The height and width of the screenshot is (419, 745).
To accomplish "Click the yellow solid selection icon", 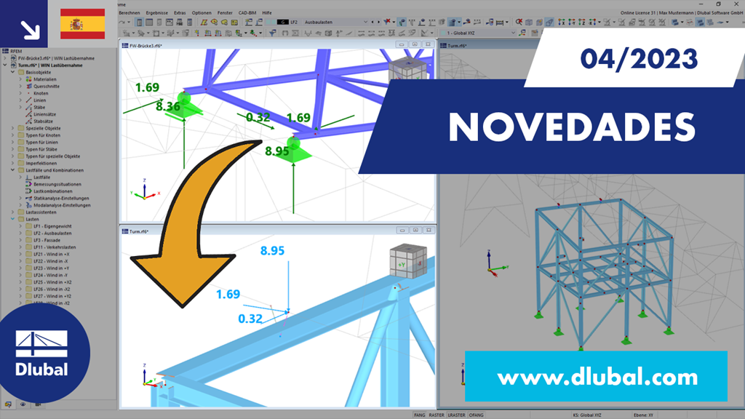I will pyautogui.click(x=224, y=23).
